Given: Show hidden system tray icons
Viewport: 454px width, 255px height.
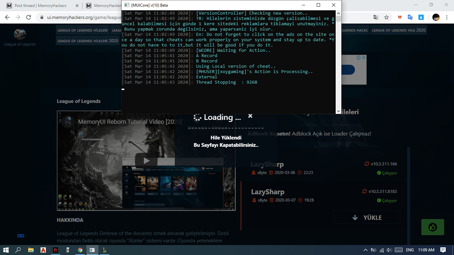Looking at the screenshot, I should 366,250.
